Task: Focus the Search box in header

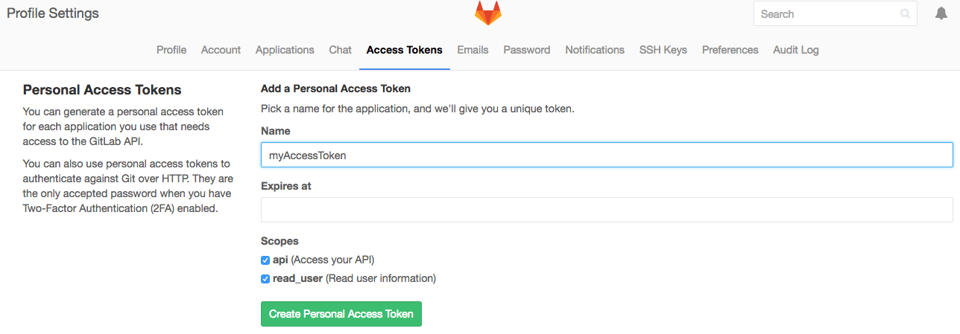Action: 835,14
